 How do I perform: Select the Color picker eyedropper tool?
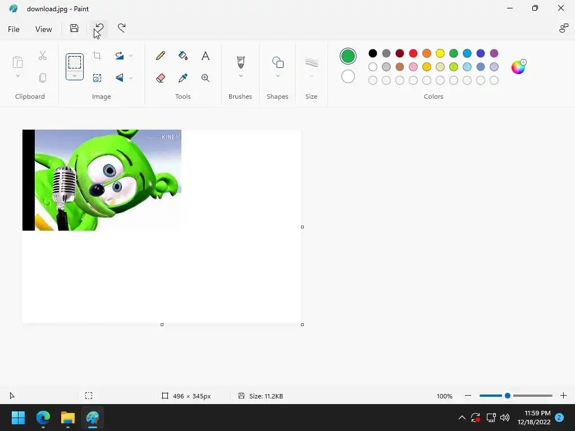(183, 77)
